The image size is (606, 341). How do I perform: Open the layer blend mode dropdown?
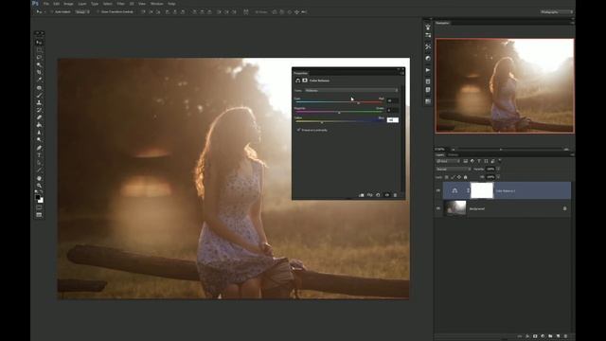453,169
